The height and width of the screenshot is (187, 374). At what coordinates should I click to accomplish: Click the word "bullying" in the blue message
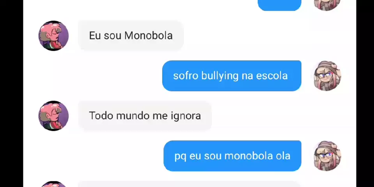(x=220, y=76)
